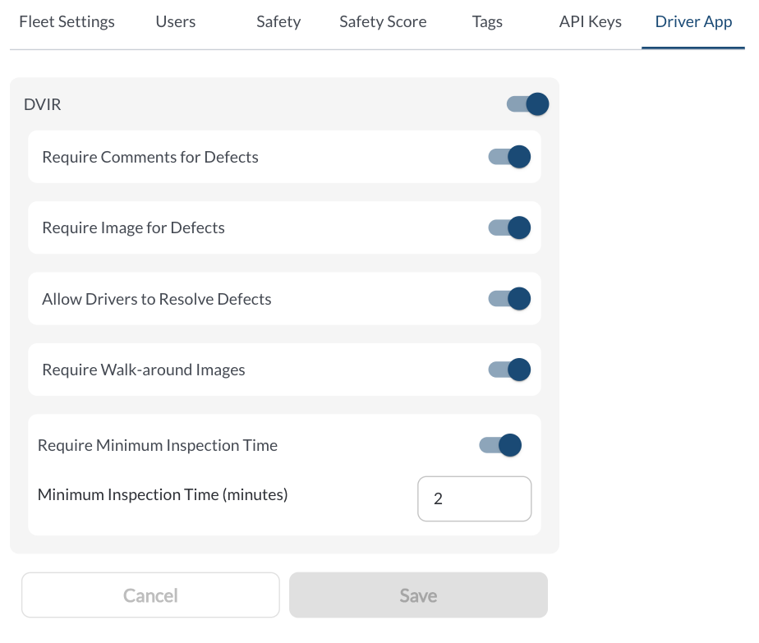Toggle off Require Comments for Defects switch
The image size is (759, 643).
509,157
